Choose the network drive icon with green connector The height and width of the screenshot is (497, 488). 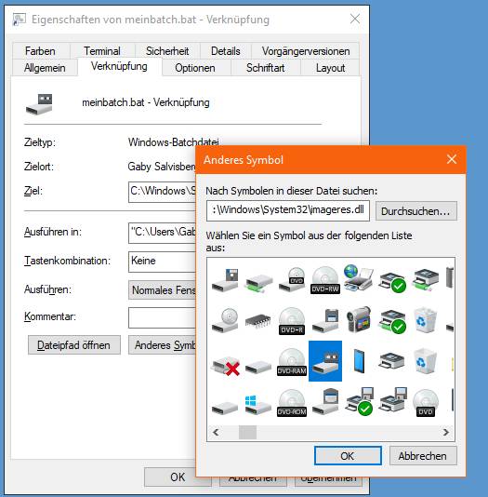pos(258,283)
